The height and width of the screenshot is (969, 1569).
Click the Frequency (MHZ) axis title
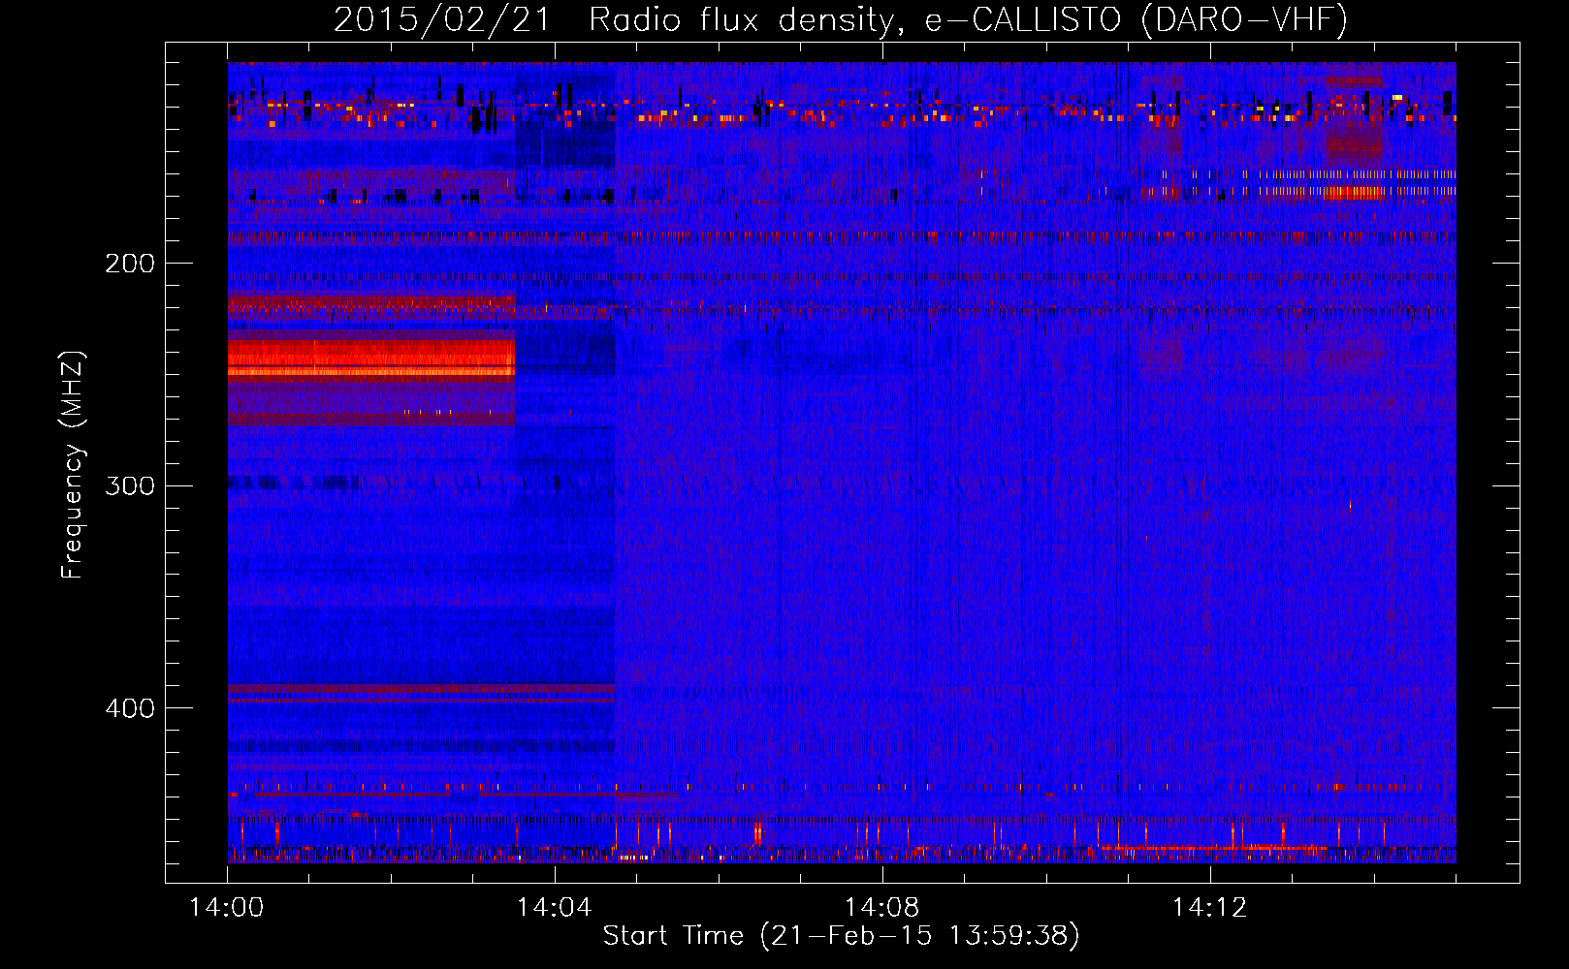[x=73, y=465]
